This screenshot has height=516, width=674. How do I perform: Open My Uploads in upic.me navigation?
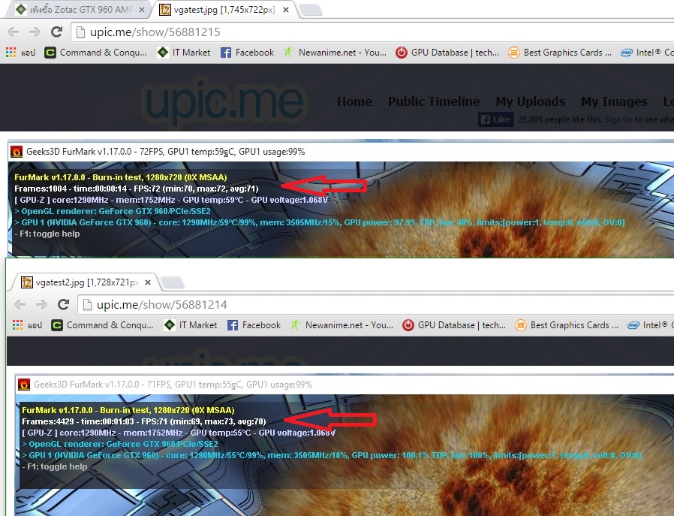[x=531, y=101]
